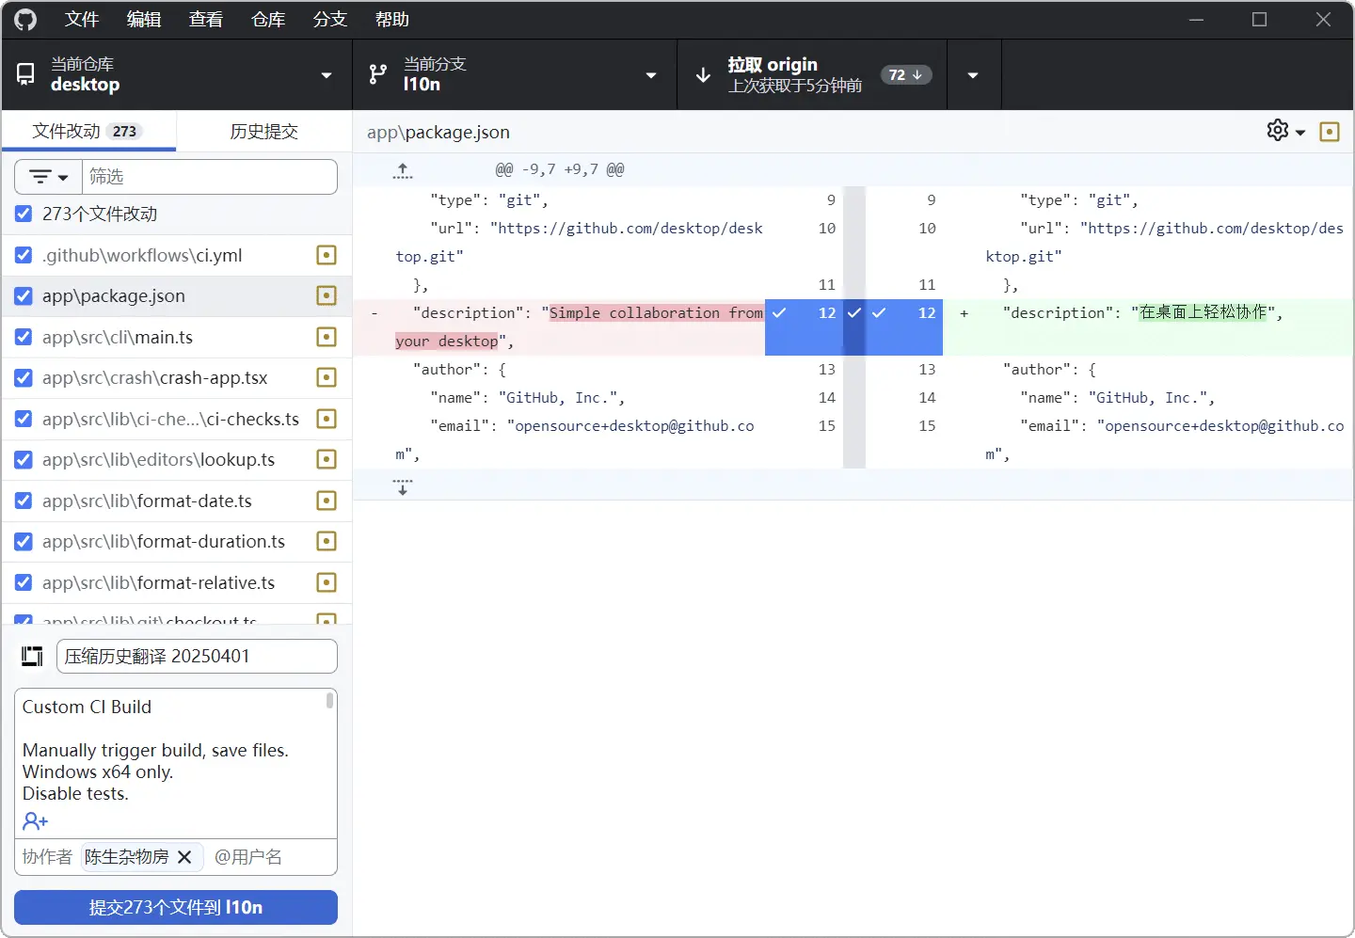Toggle the 273个文件改动 select-all checkbox
This screenshot has width=1355, height=938.
pos(24,214)
